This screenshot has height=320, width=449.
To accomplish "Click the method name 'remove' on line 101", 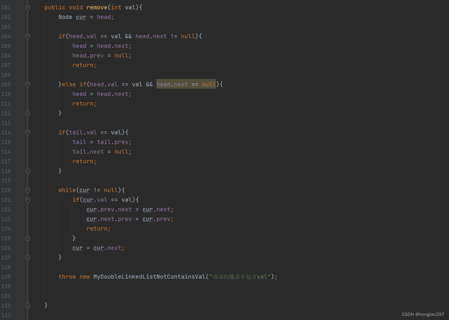I will 97,7.
